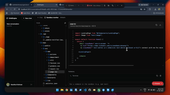Open the QuickRef.ME bookmark

pyautogui.click(x=55, y=13)
